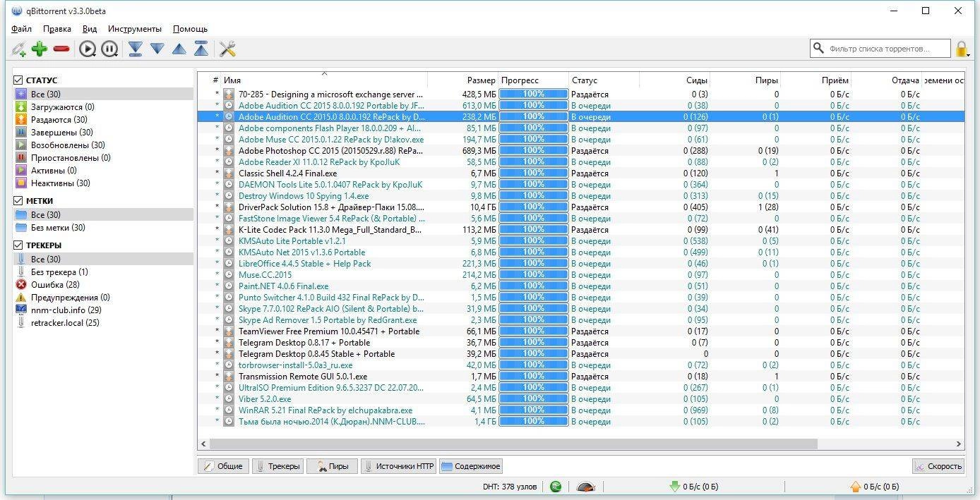Click the green connection status globe icon
The width and height of the screenshot is (980, 500).
556,486
